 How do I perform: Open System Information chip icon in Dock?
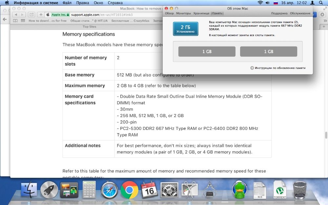coord(209,190)
